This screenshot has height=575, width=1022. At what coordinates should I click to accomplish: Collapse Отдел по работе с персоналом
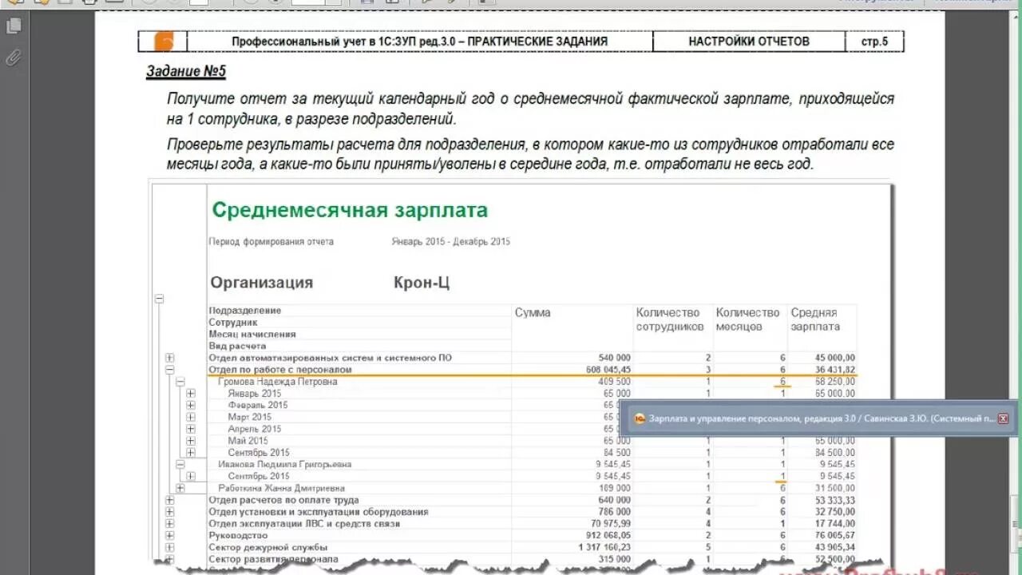coord(169,370)
